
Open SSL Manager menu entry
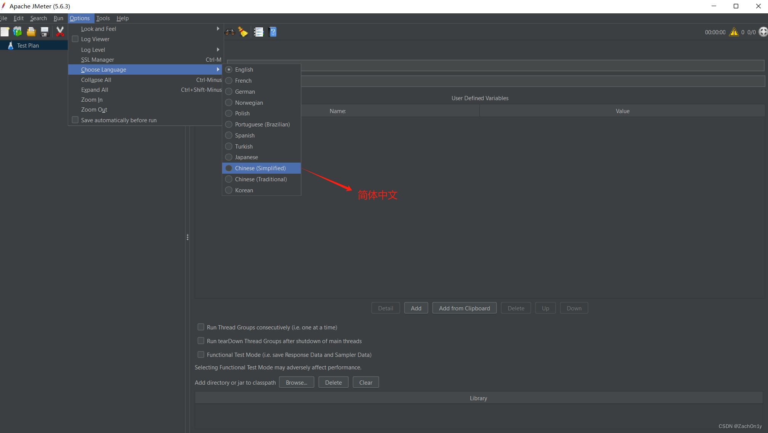(x=146, y=59)
